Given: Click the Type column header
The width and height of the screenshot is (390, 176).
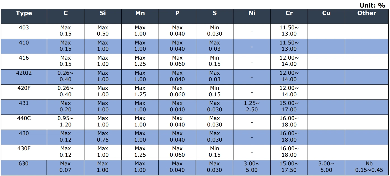Looking at the screenshot, I should pyautogui.click(x=24, y=13).
